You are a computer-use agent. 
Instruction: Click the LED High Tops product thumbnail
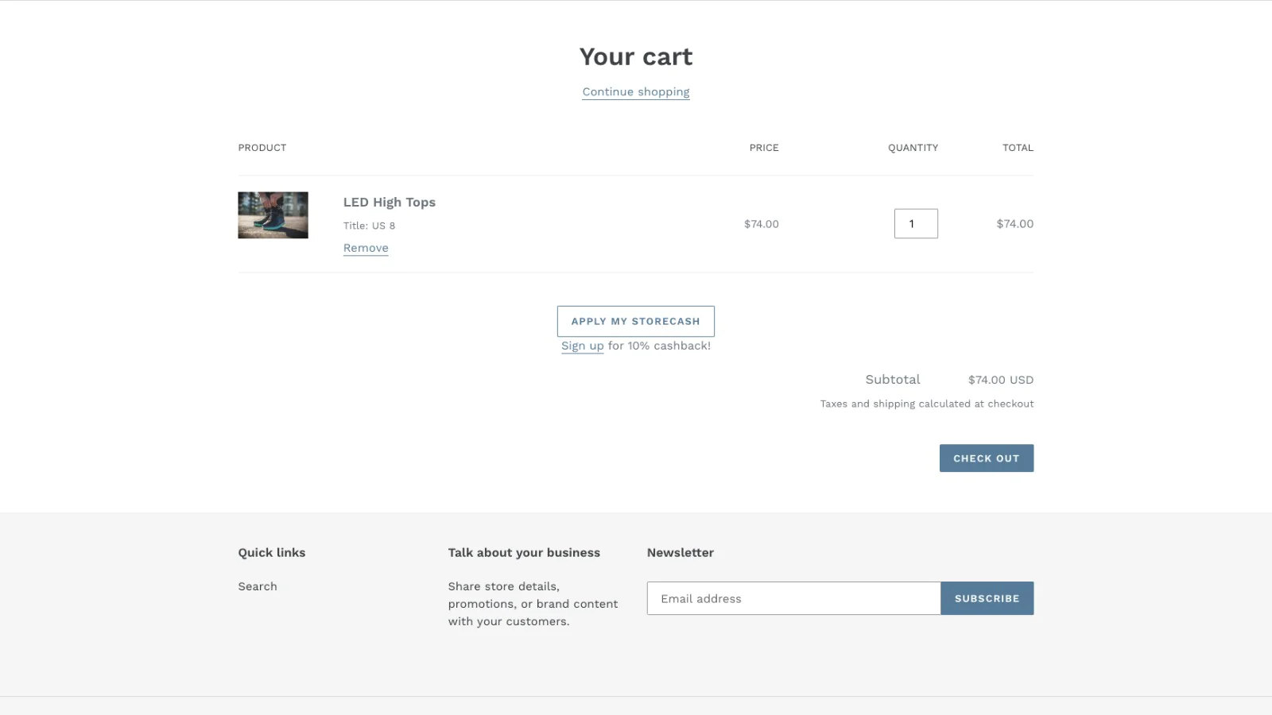coord(273,215)
